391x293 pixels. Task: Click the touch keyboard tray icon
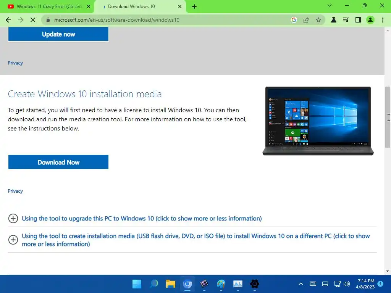point(313,284)
